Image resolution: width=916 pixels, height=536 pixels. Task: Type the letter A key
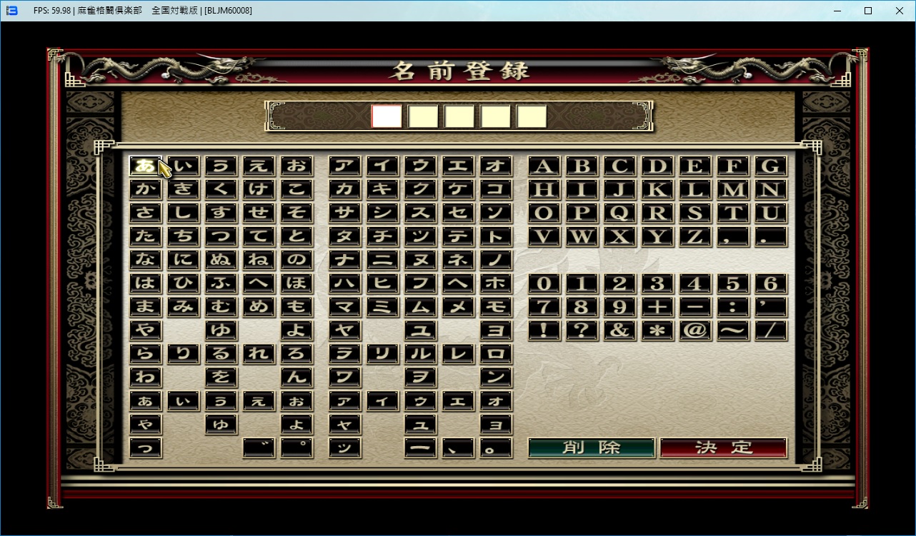(544, 166)
